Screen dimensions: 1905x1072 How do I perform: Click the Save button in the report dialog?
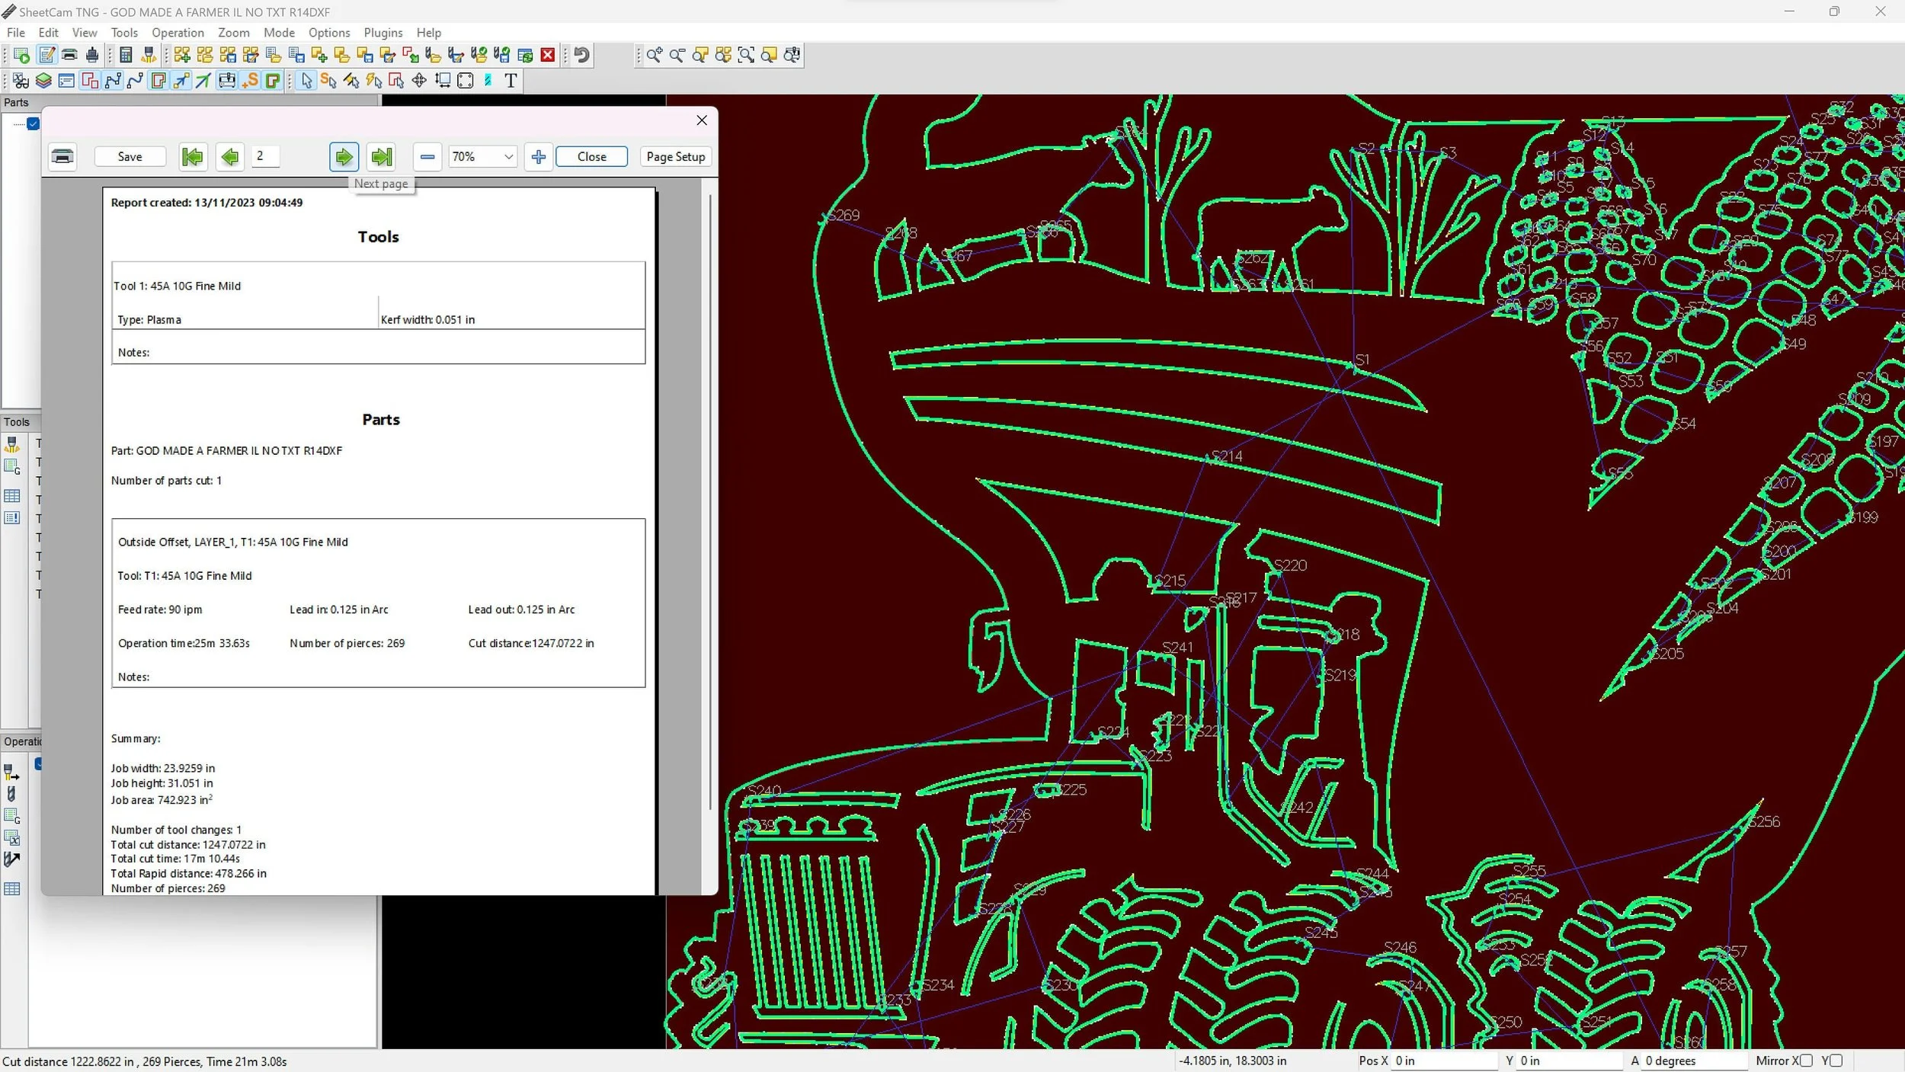click(x=130, y=157)
